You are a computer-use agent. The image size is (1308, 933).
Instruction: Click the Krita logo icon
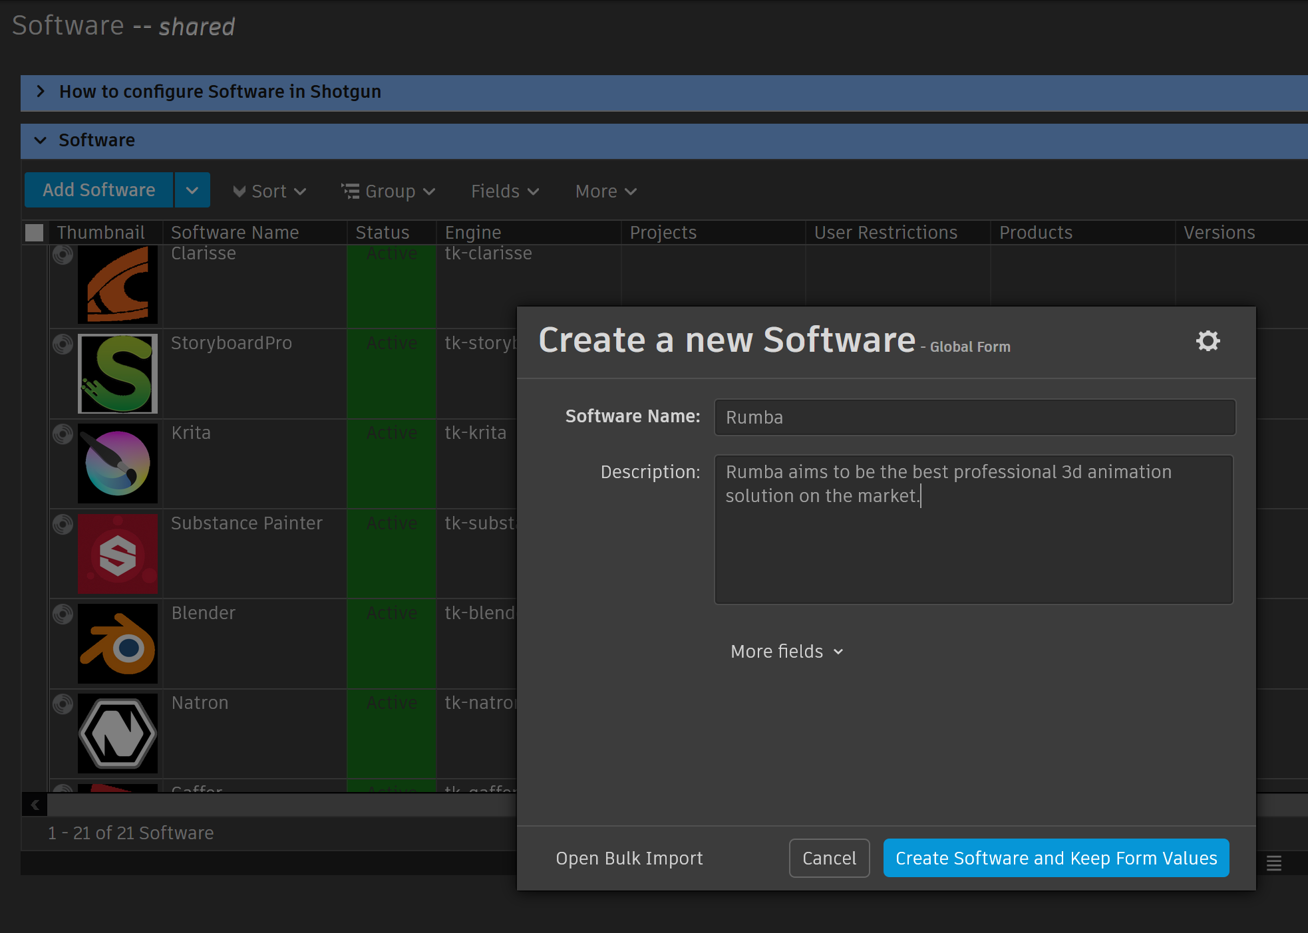click(118, 464)
